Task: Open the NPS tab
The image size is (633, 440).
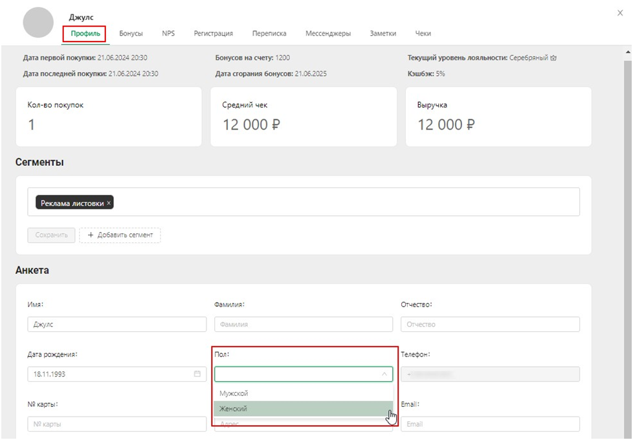Action: [x=168, y=34]
